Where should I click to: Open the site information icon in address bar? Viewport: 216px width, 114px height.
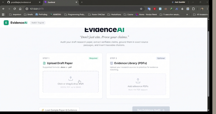click(27, 9)
